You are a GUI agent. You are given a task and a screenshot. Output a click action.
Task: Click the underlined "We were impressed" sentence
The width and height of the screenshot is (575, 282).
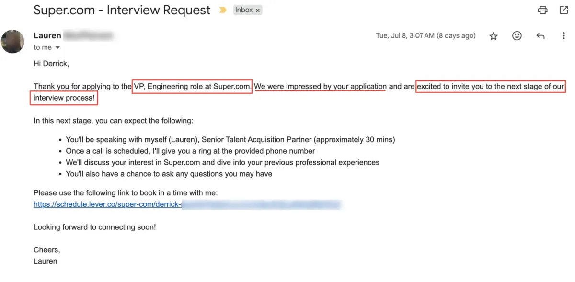point(320,87)
